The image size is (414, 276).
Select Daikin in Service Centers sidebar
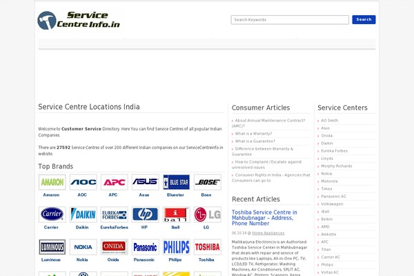(327, 144)
